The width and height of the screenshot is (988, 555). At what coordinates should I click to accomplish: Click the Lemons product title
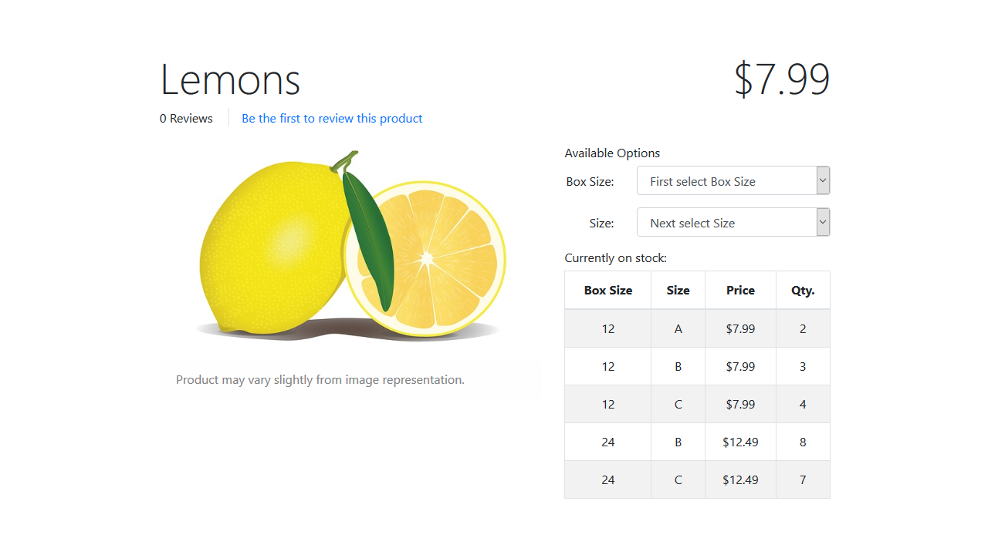pos(230,79)
